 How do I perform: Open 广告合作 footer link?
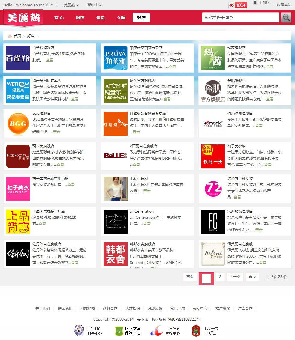tap(245, 308)
